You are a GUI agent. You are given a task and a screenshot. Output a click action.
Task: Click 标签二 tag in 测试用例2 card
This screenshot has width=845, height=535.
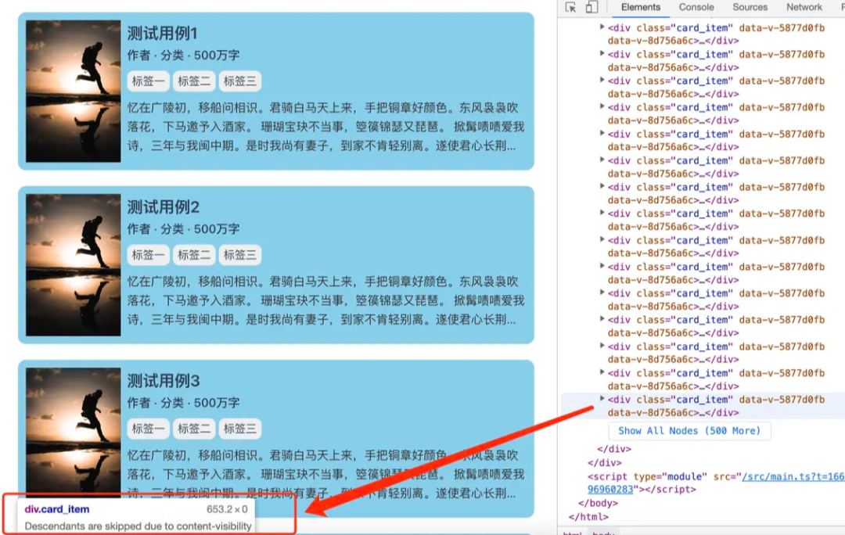[194, 255]
